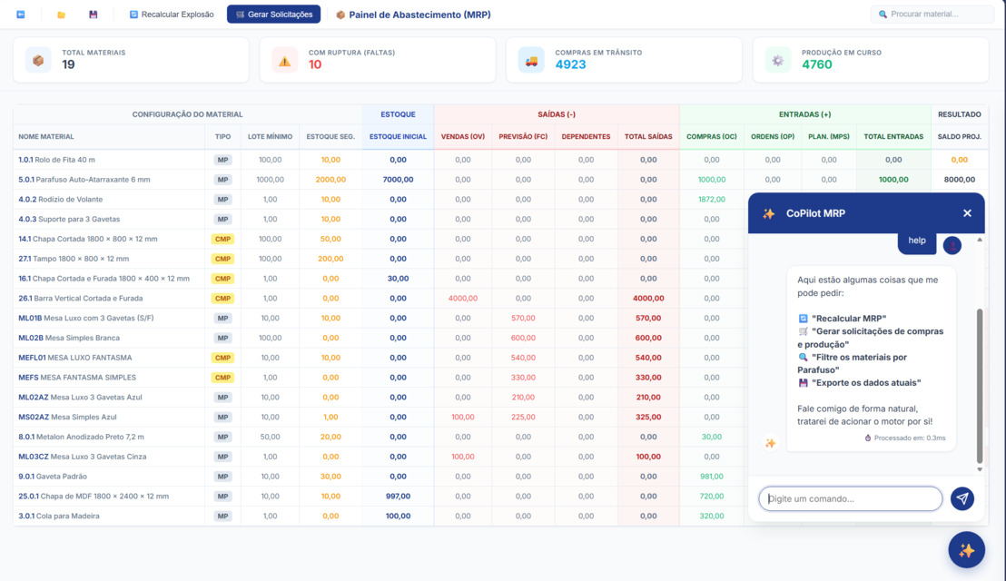Click the chat scrollbar down arrow
Screen dimensions: 1006x581
980,469
